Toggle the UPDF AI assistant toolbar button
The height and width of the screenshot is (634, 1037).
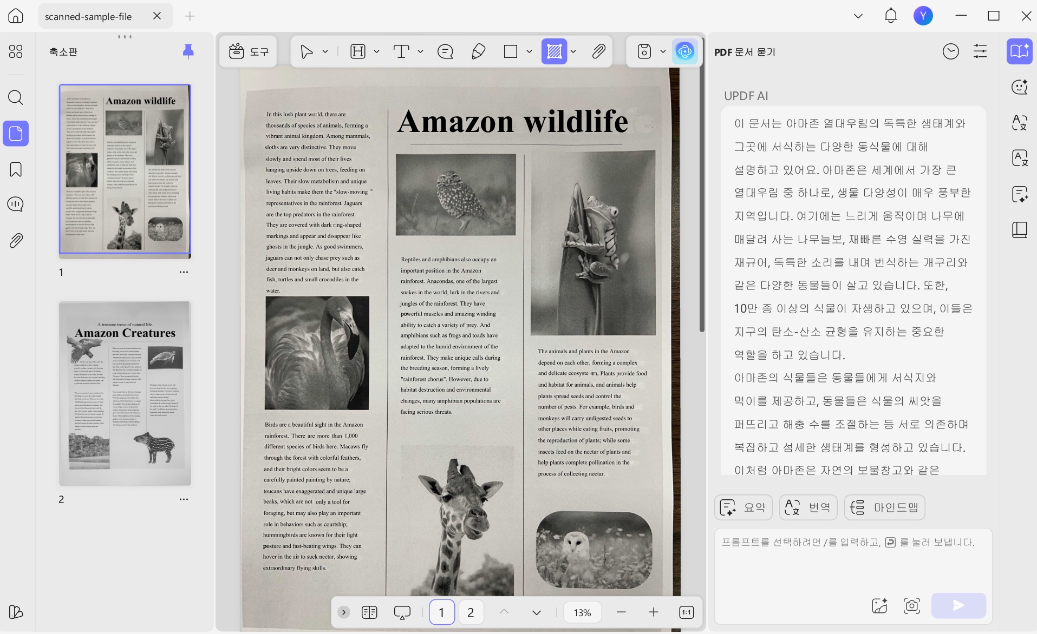(685, 51)
